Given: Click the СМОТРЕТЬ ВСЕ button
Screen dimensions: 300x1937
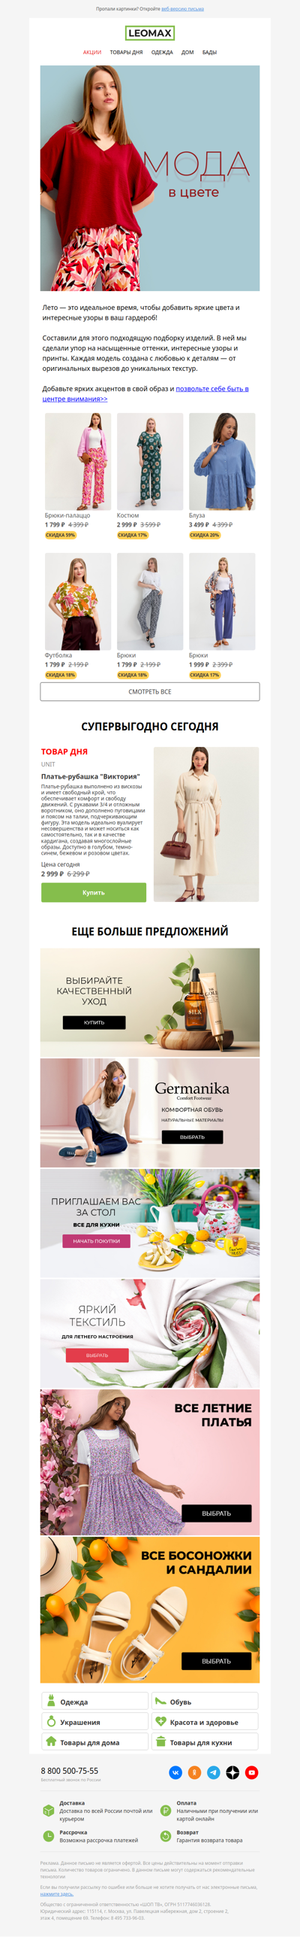Looking at the screenshot, I should (150, 692).
